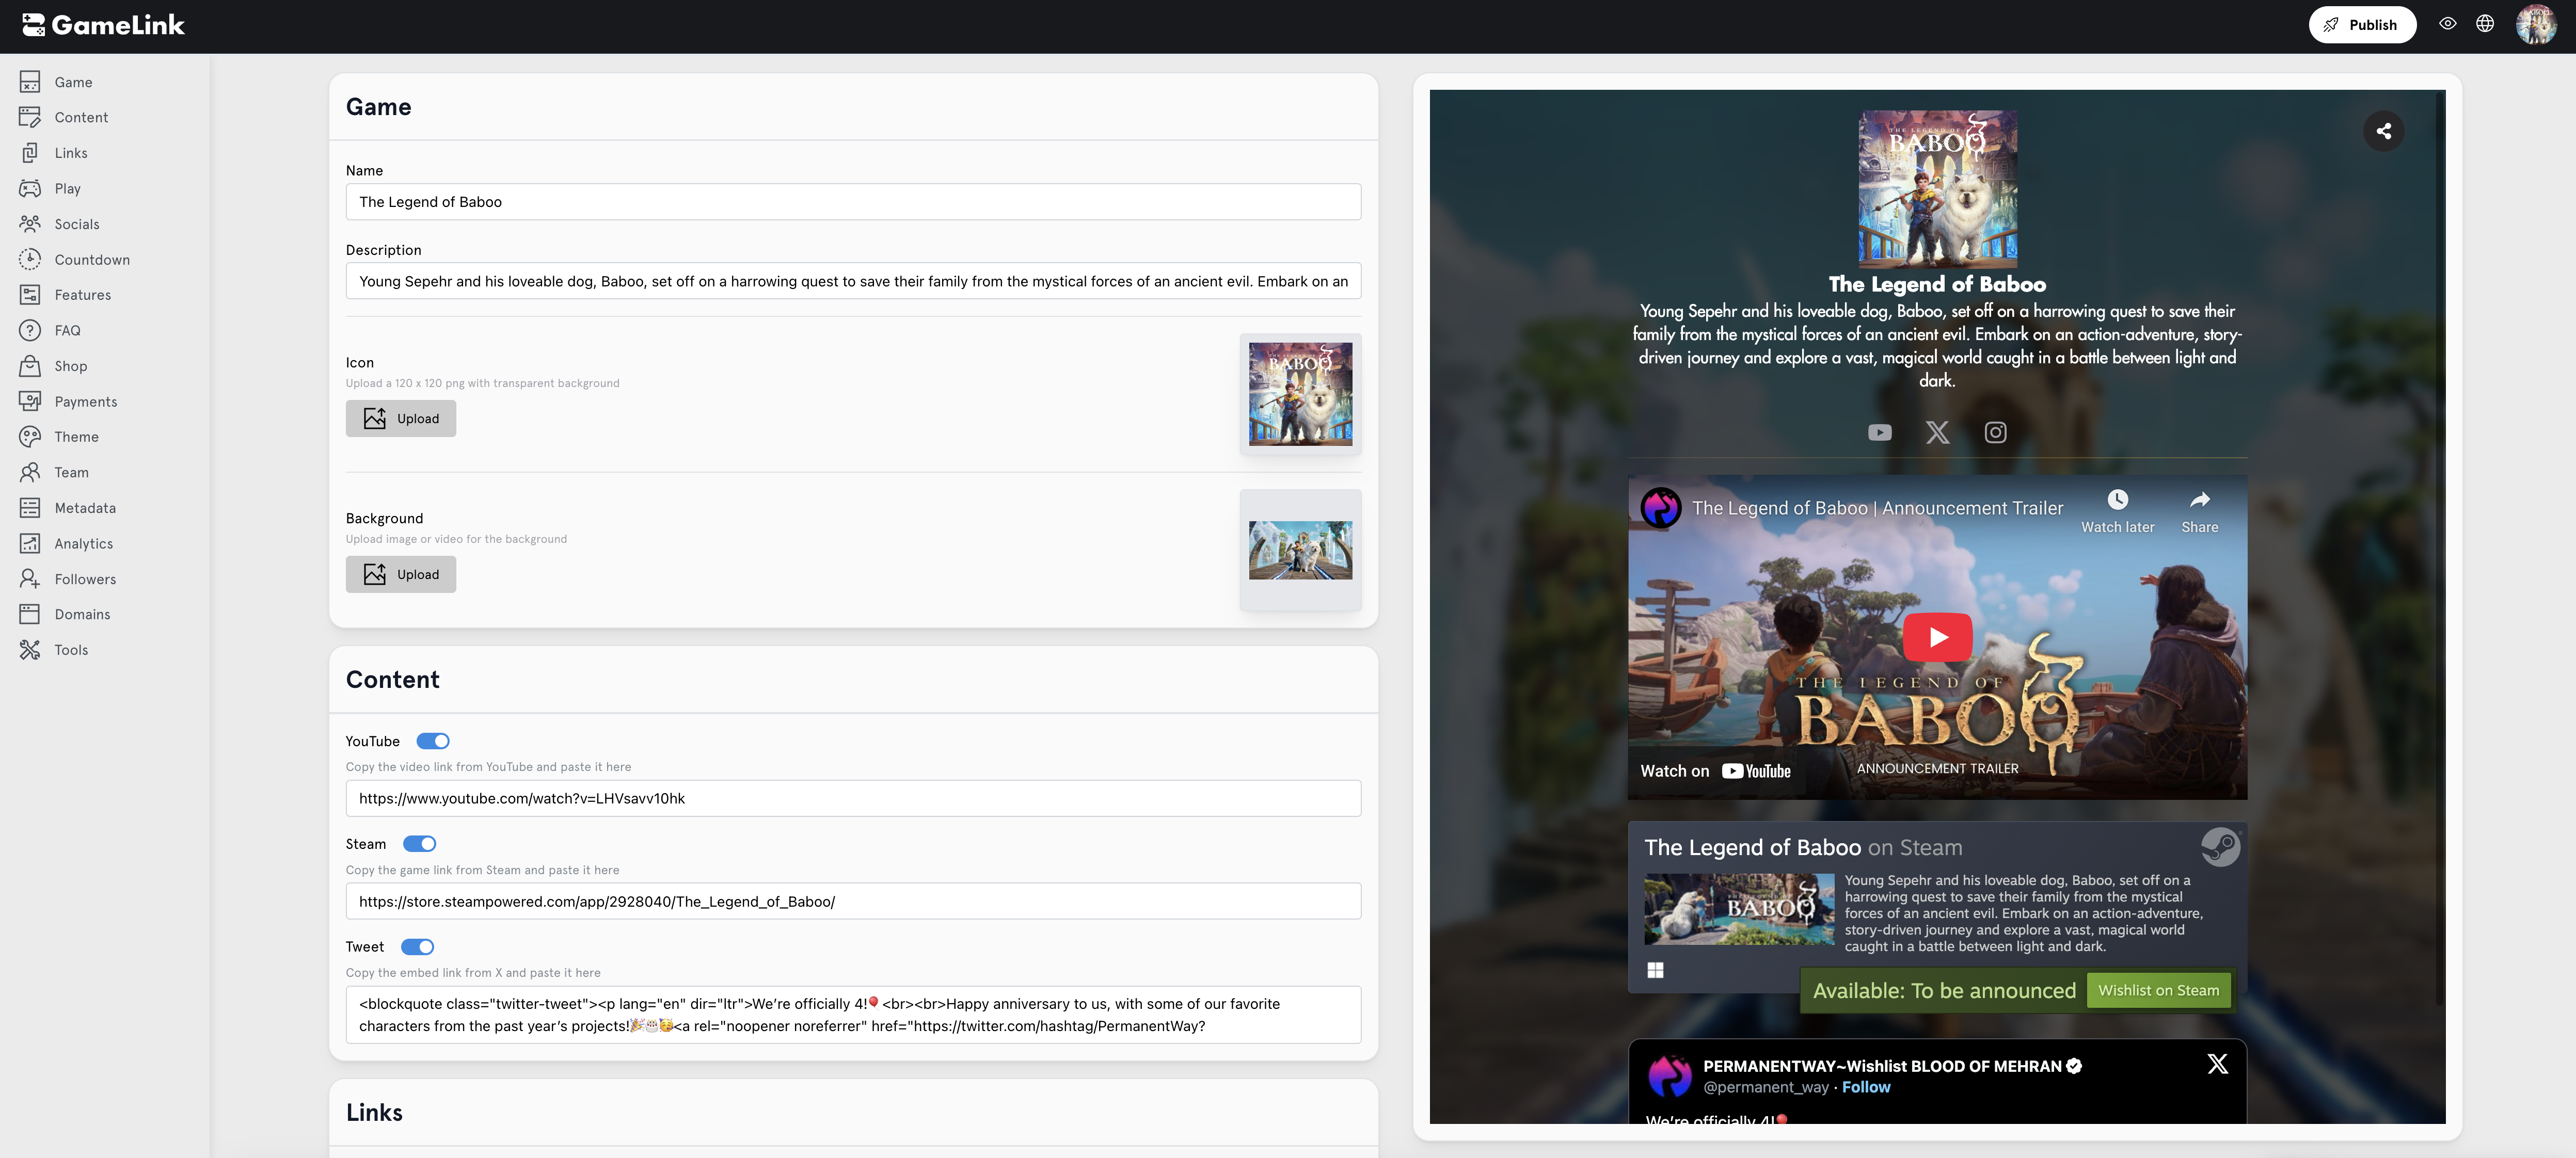The width and height of the screenshot is (2576, 1158).
Task: Click the FAQ question mark icon
Action: click(x=30, y=330)
